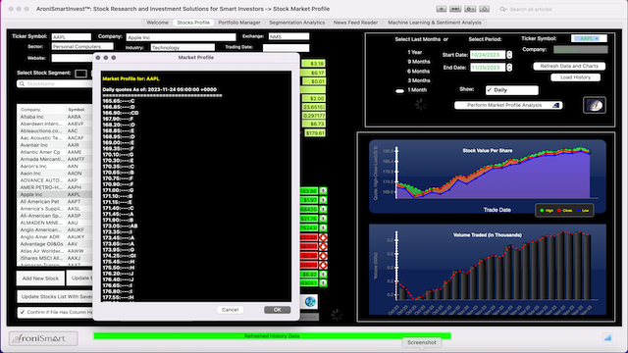
Task: Click green up indicator beside 43.96
Action: click(x=323, y=190)
